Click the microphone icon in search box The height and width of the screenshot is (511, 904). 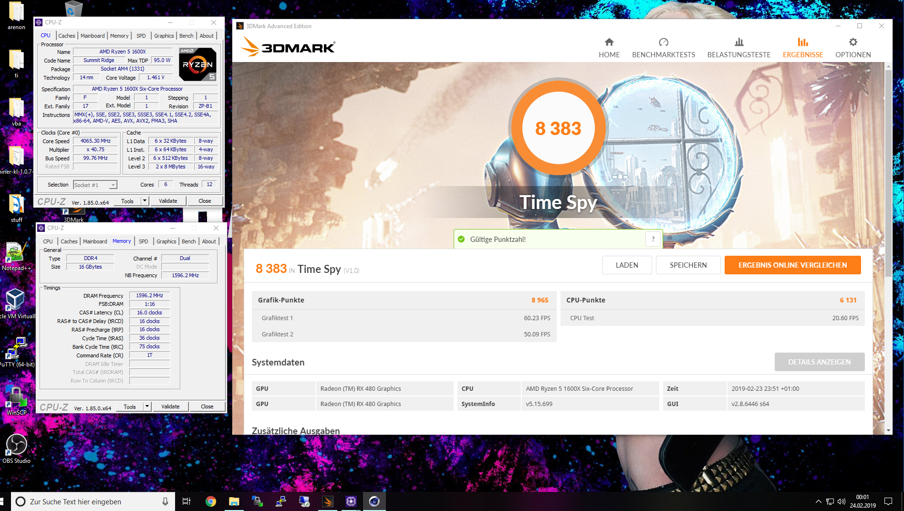point(165,501)
